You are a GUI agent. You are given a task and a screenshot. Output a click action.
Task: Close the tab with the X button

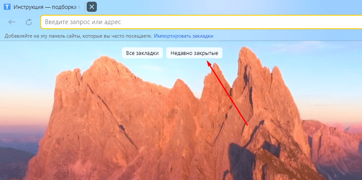tap(91, 7)
